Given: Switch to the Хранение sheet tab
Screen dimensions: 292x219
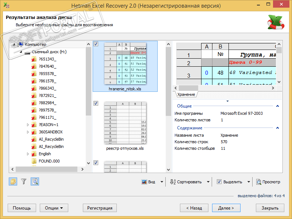Looking at the screenshot, I should [x=186, y=94].
